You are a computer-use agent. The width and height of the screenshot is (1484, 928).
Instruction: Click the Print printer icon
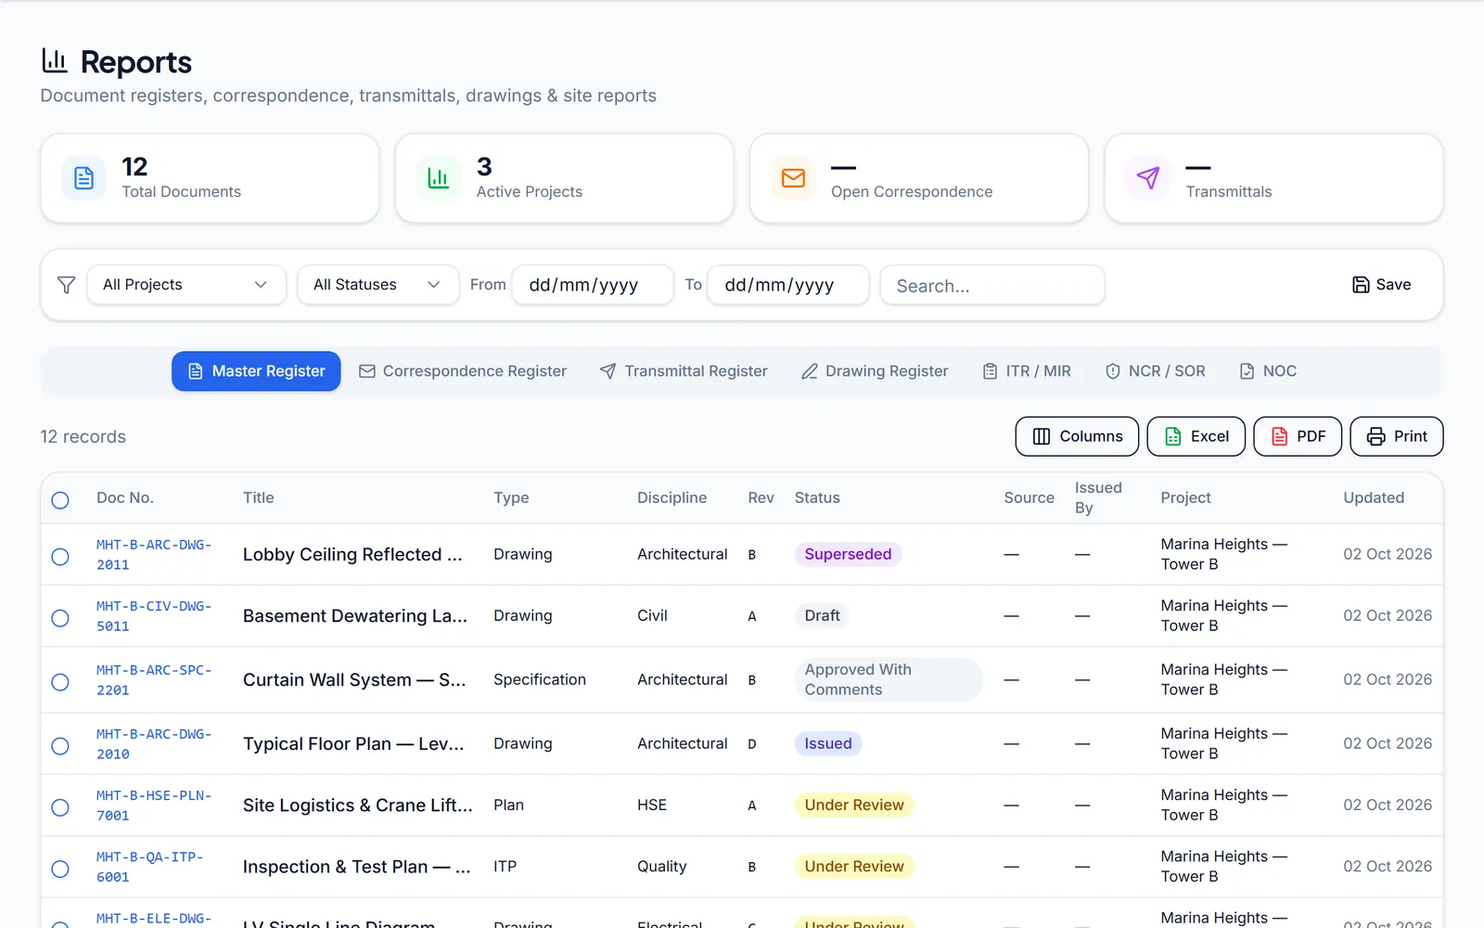1376,436
